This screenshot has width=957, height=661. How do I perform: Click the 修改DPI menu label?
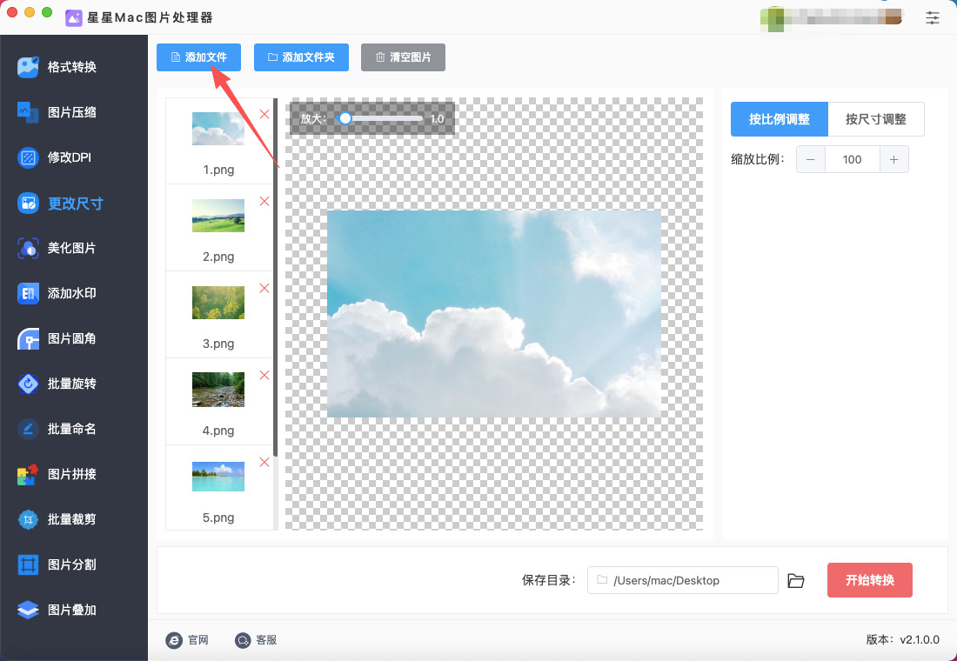(x=70, y=157)
